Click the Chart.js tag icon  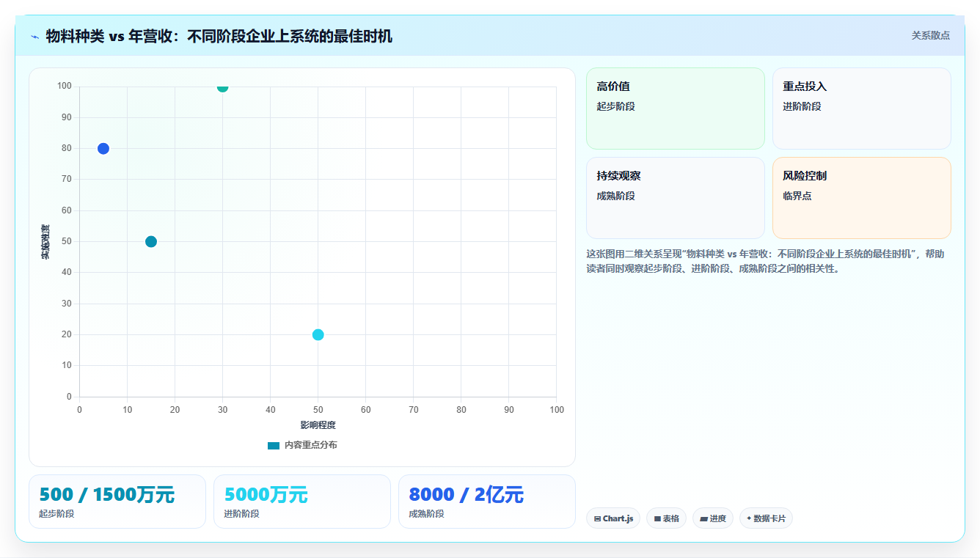(597, 519)
